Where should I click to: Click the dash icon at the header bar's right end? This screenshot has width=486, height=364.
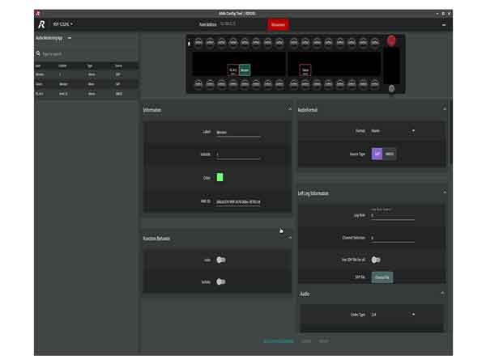click(444, 25)
